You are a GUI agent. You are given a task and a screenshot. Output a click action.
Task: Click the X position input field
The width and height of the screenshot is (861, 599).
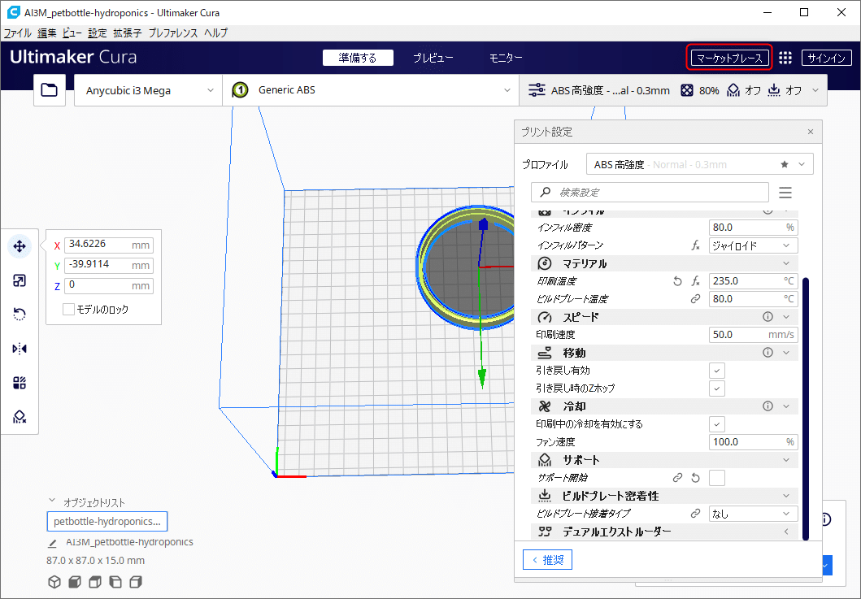(x=109, y=245)
